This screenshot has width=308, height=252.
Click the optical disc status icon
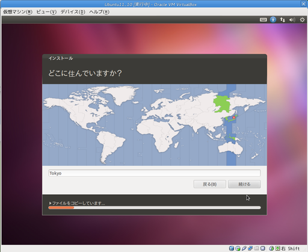point(238,248)
